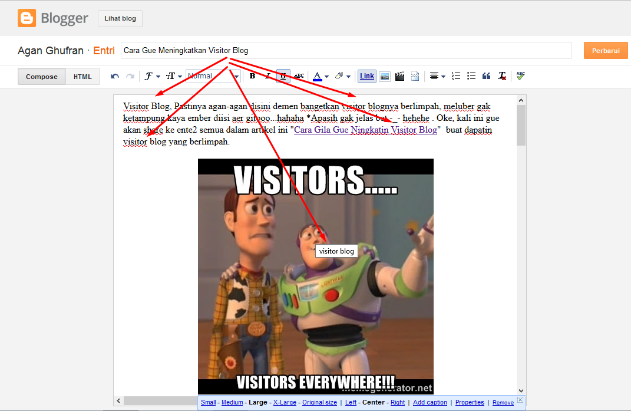The height and width of the screenshot is (411, 631).
Task: Remove formatting from selection
Action: (502, 76)
